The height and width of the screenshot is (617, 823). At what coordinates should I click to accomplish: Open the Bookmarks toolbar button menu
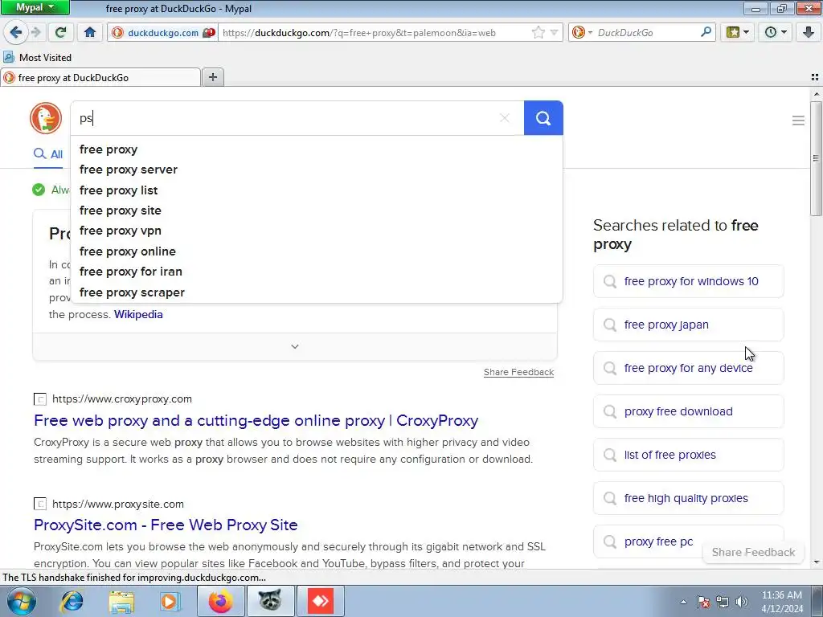click(738, 32)
